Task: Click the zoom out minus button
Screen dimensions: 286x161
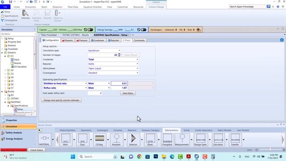Action: point(257,150)
